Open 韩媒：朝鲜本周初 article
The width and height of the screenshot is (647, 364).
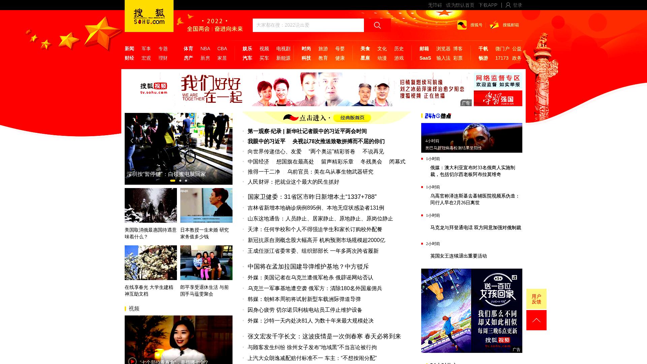(304, 299)
